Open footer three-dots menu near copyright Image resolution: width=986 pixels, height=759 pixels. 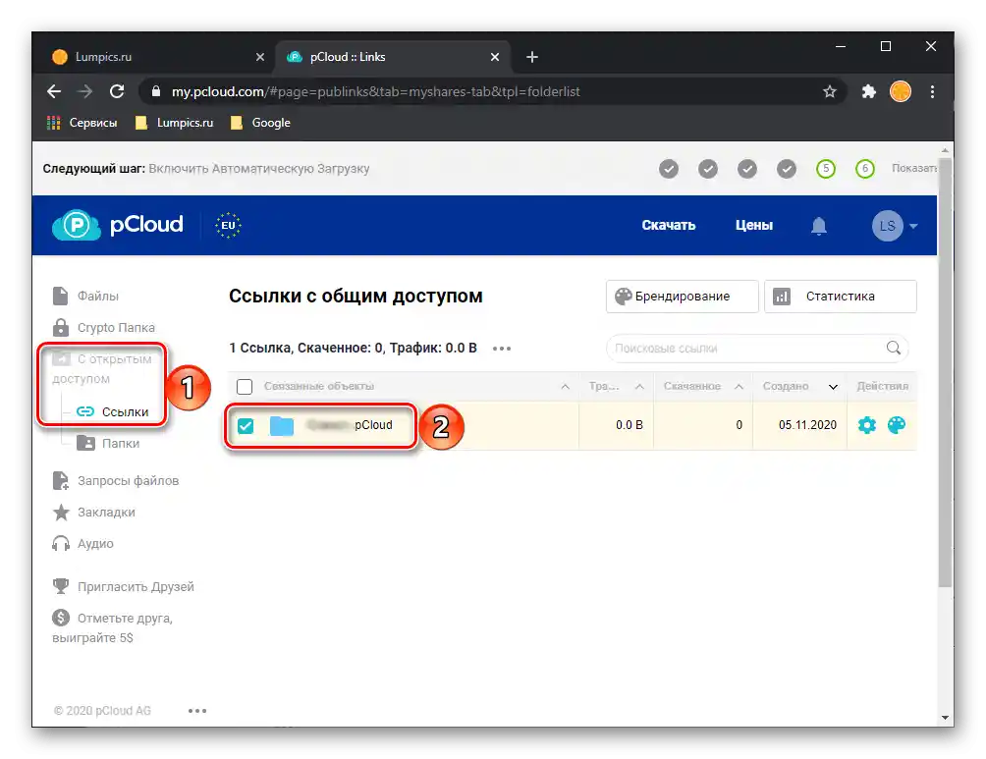point(196,711)
